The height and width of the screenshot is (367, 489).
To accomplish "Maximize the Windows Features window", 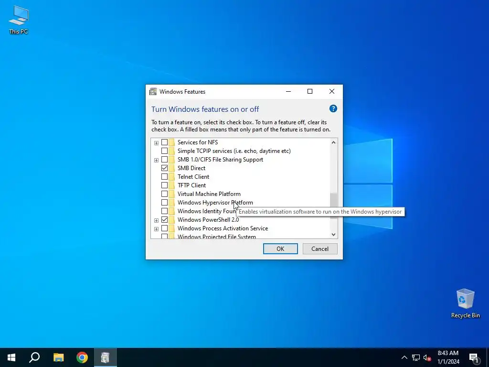I will pyautogui.click(x=309, y=91).
